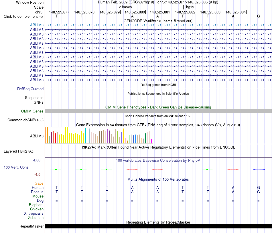Click the dark green bar in GTEx chart
Viewport: 272px width, 233px height.
coord(145,138)
